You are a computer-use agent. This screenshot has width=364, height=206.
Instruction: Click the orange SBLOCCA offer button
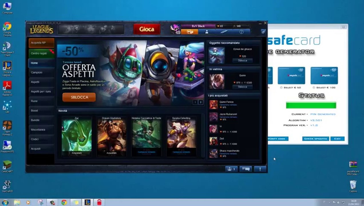coord(79,97)
